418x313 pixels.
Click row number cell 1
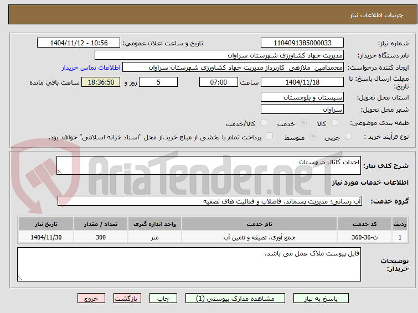click(x=400, y=237)
